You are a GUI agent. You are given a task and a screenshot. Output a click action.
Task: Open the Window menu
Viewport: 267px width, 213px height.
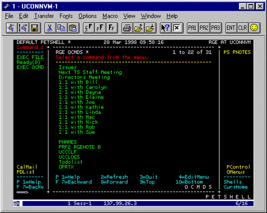(x=151, y=16)
